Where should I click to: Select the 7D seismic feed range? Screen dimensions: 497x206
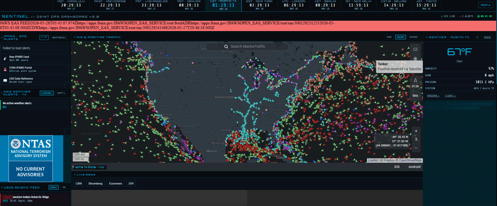pos(64,187)
